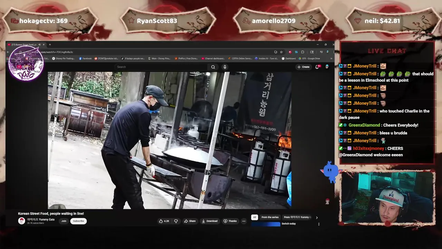Open the Facebook bookmark
The width and height of the screenshot is (442, 249).
(x=85, y=58)
